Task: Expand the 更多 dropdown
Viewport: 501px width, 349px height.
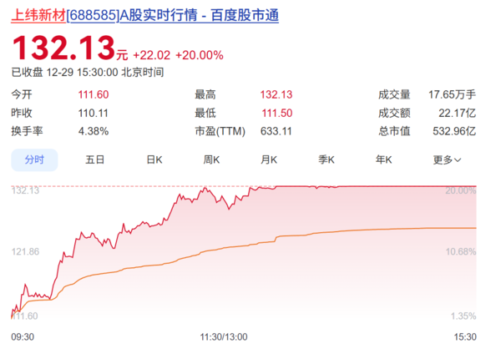Action: 447,159
